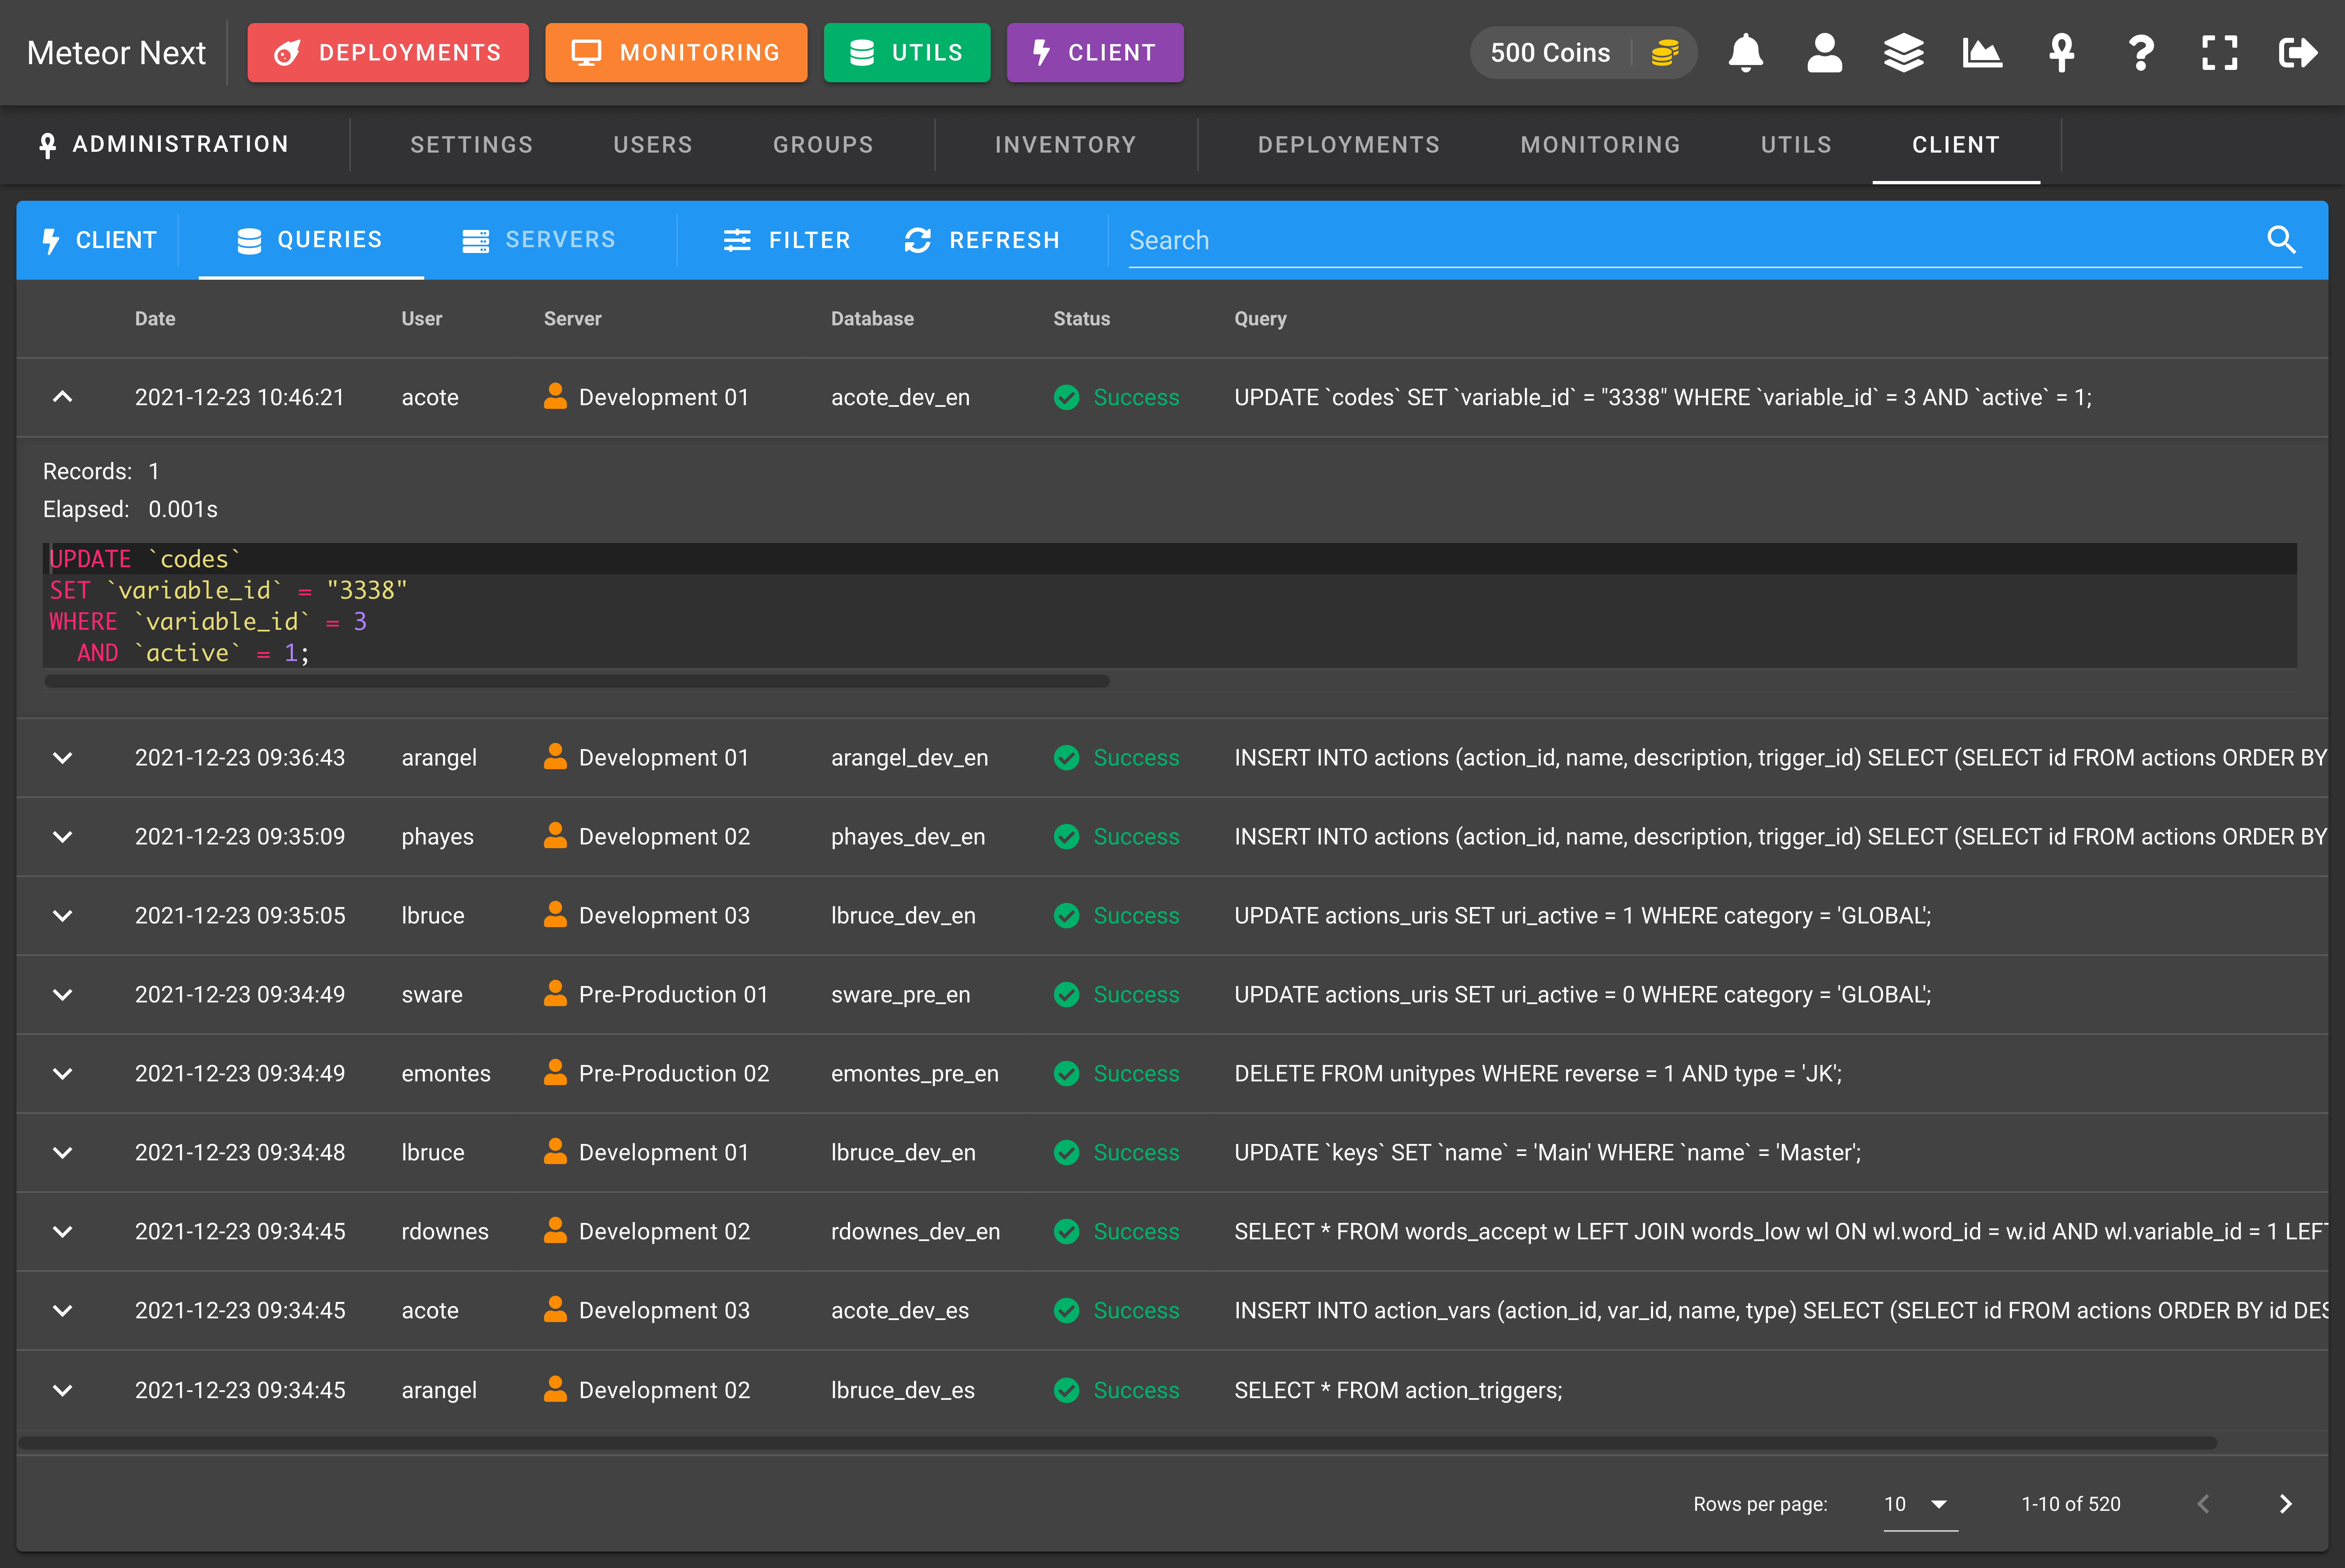This screenshot has height=1568, width=2345.
Task: Click the green Utils button
Action: [x=907, y=53]
